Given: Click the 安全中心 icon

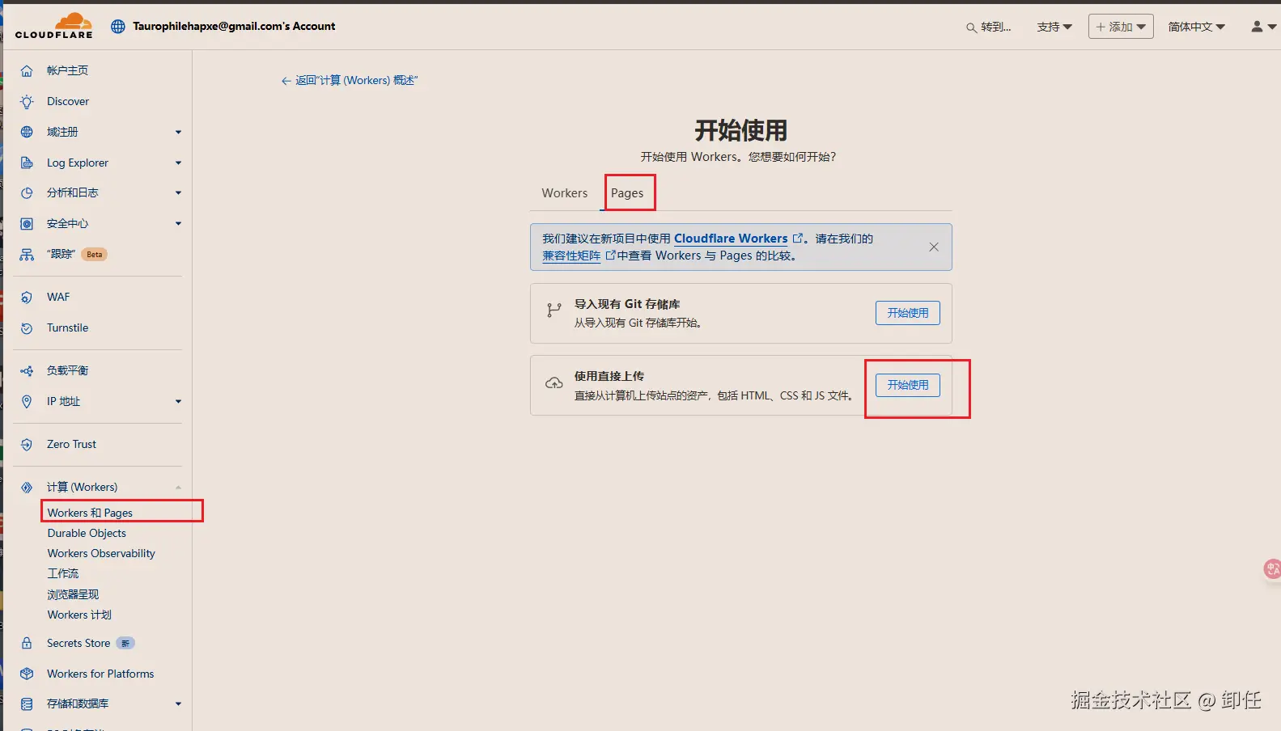Looking at the screenshot, I should 27,224.
